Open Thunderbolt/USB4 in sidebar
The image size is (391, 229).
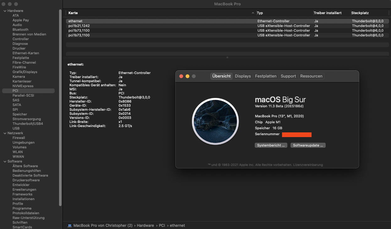pyautogui.click(x=28, y=124)
